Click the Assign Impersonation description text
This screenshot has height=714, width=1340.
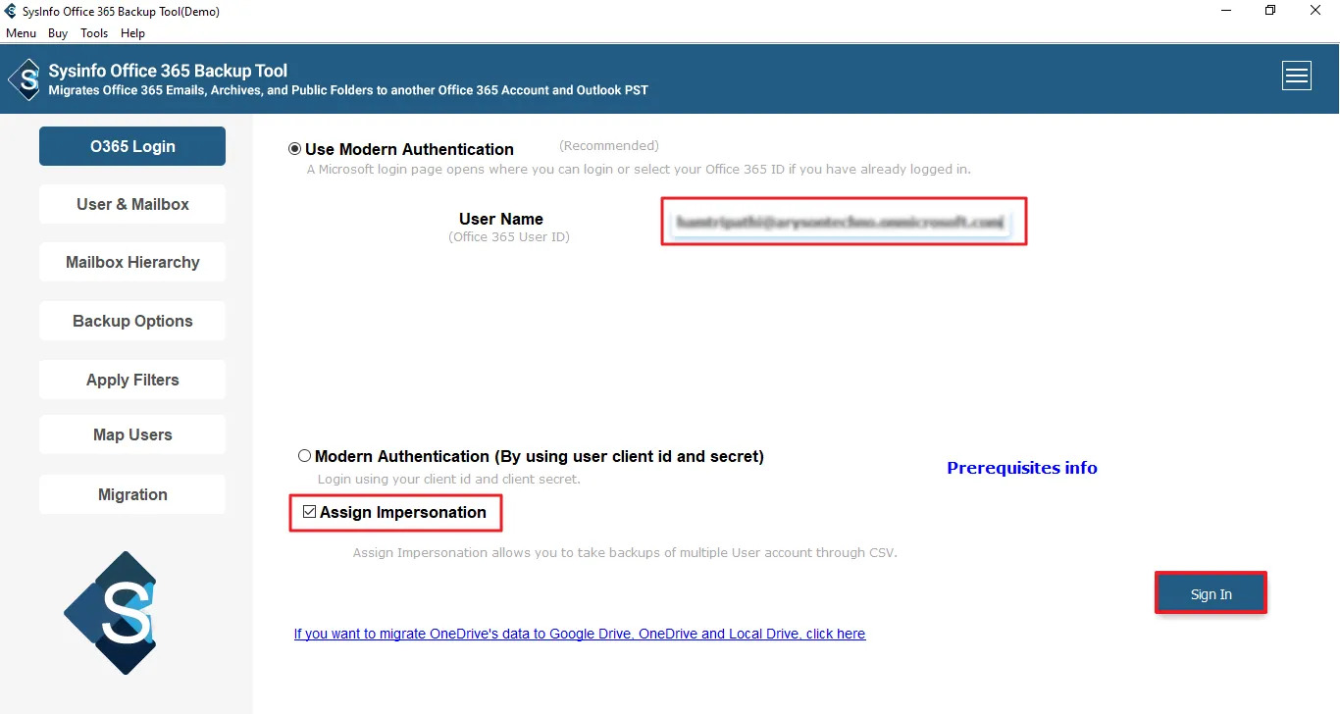tap(625, 552)
